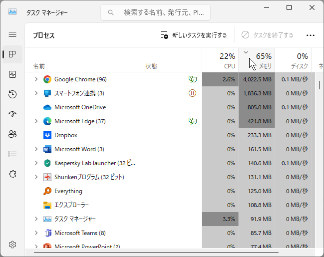The width and height of the screenshot is (324, 257).
Task: Expand the Google Chrome (96) process group
Action: pyautogui.click(x=36, y=79)
